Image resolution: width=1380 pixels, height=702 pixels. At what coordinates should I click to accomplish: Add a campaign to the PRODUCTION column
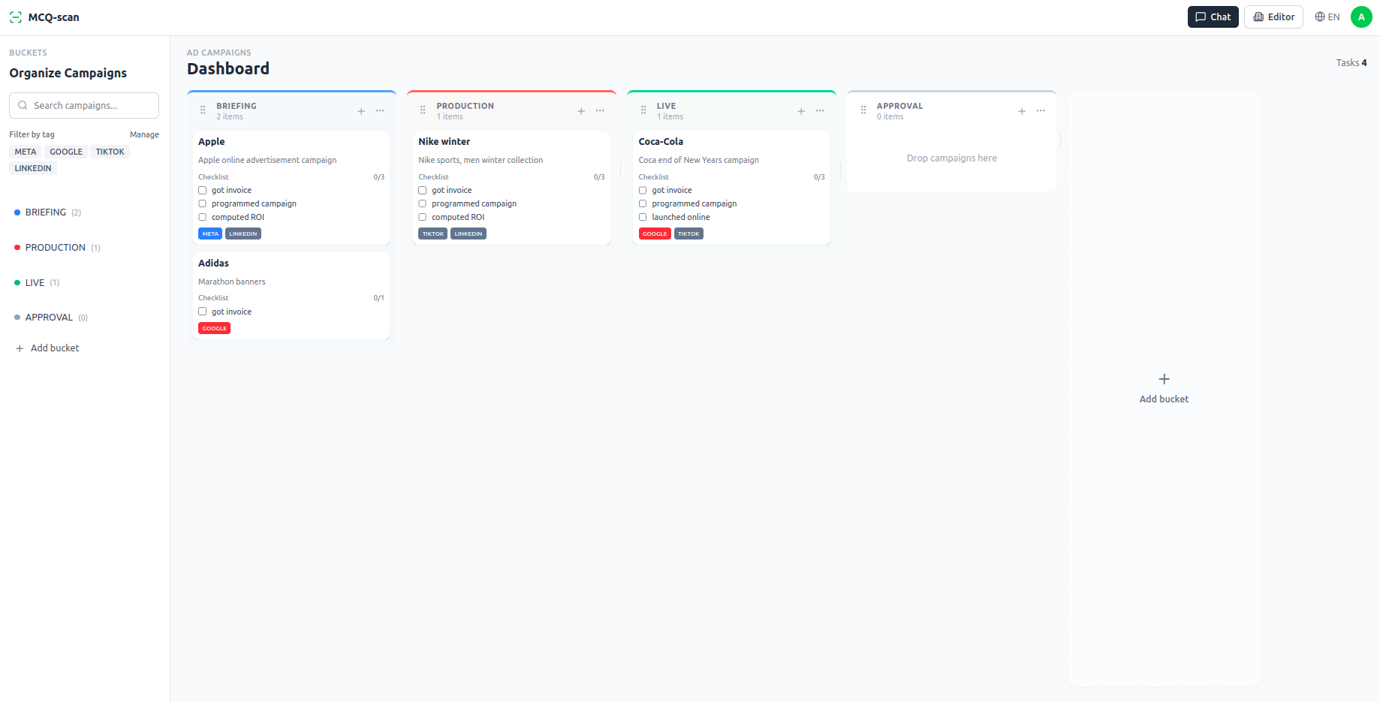[x=581, y=111]
